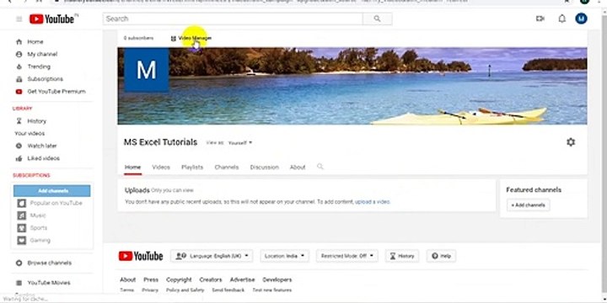Open the account avatar menu

click(x=581, y=19)
